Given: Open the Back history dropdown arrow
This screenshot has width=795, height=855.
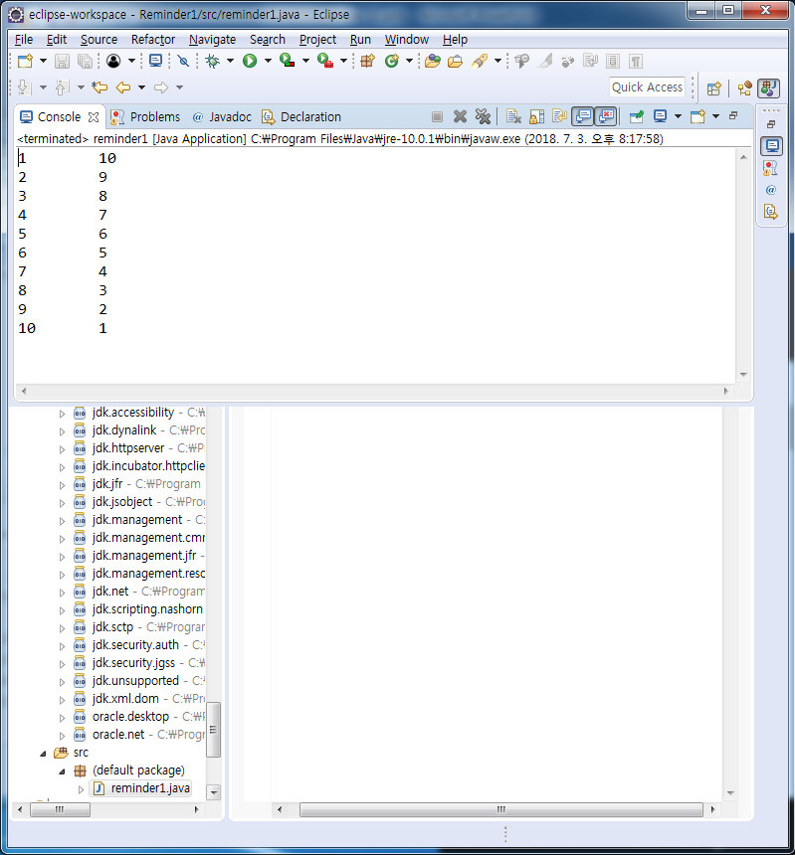Looking at the screenshot, I should [141, 87].
